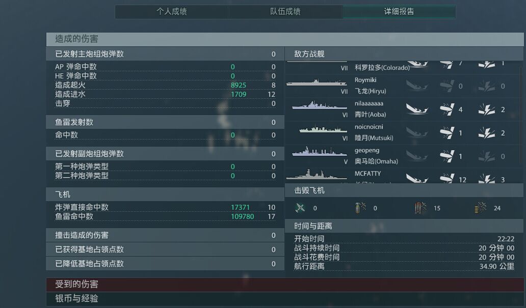The height and width of the screenshot is (308, 526).
Task: Click the sunk icon in Roymiki's row
Action: pyautogui.click(x=417, y=86)
